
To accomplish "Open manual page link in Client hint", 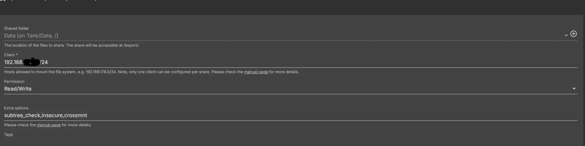I will [x=256, y=72].
